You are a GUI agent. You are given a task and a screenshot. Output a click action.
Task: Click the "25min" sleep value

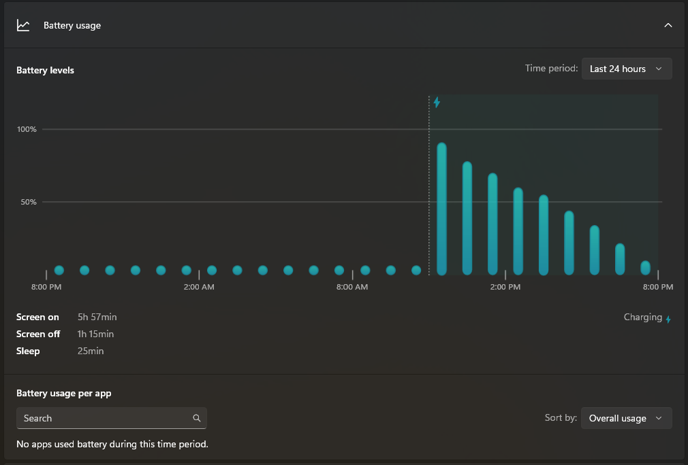point(91,351)
